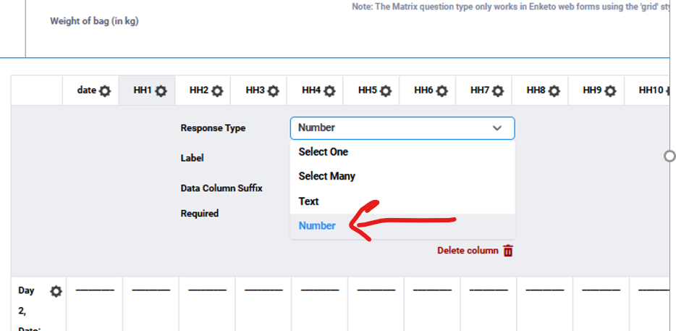
Task: Click the Delete column link
Action: pyautogui.click(x=468, y=251)
